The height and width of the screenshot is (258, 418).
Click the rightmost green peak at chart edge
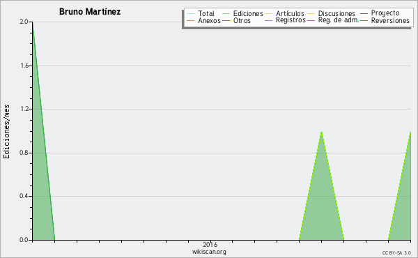coord(410,132)
